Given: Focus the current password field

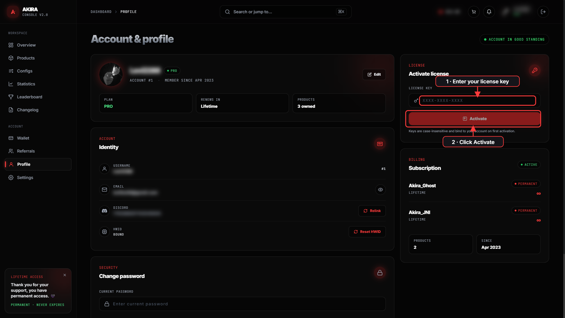Looking at the screenshot, I should coord(242,304).
